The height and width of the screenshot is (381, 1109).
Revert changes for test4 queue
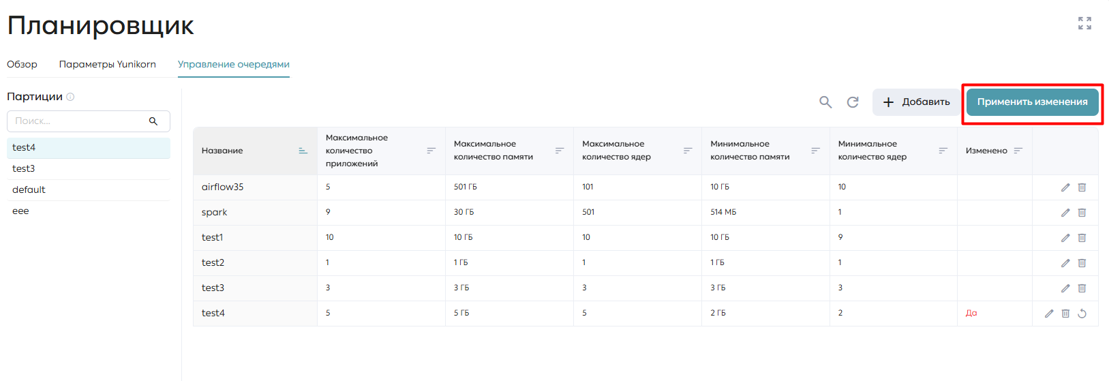click(x=1082, y=314)
